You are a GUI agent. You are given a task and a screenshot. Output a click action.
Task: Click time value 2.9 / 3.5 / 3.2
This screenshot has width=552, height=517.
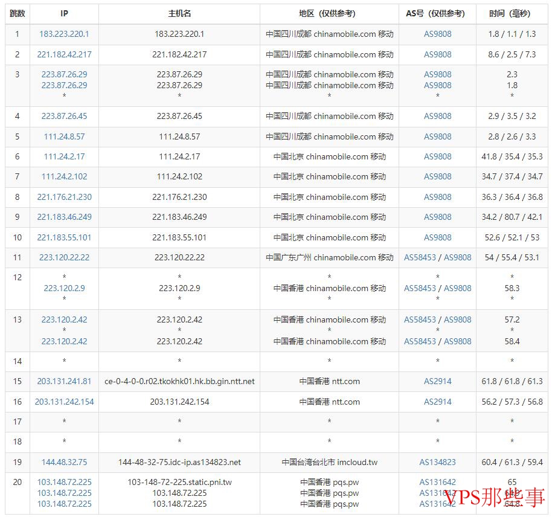(x=512, y=116)
